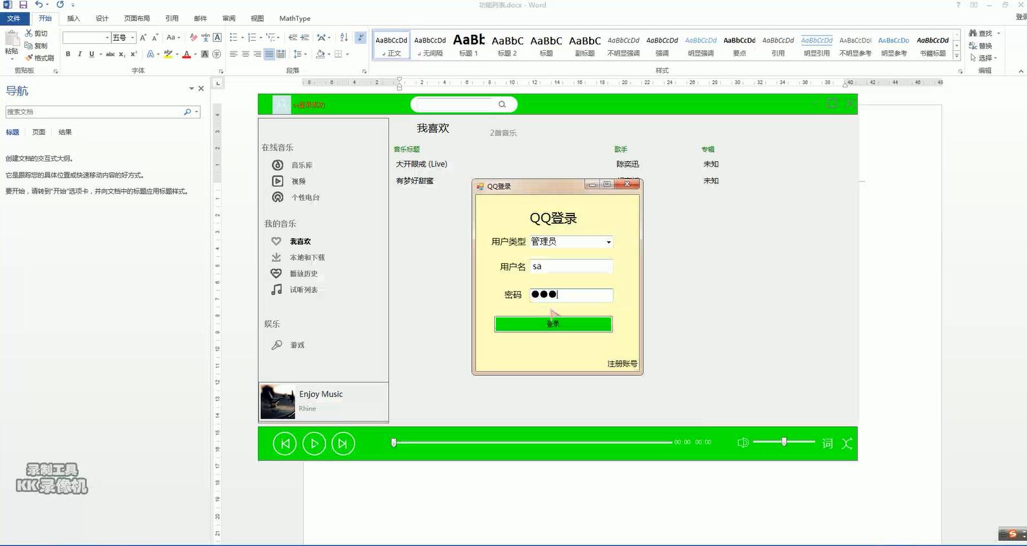This screenshot has height=546, width=1027.
Task: Copy selection with 复制
Action: (36, 46)
